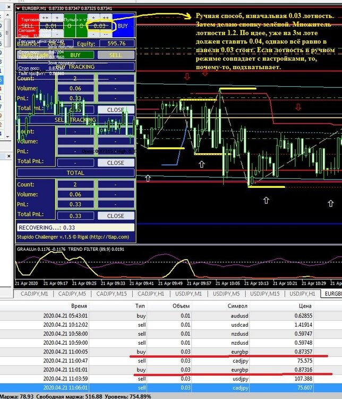Image resolution: width=342 pixels, height=399 pixels.
Task: Select the eurgbp row priced 0.87316
Action: [171, 370]
